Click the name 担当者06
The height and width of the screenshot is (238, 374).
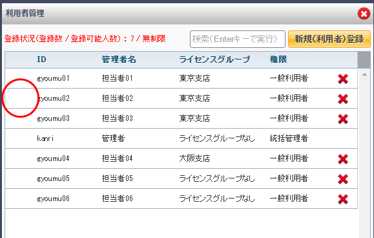click(118, 199)
